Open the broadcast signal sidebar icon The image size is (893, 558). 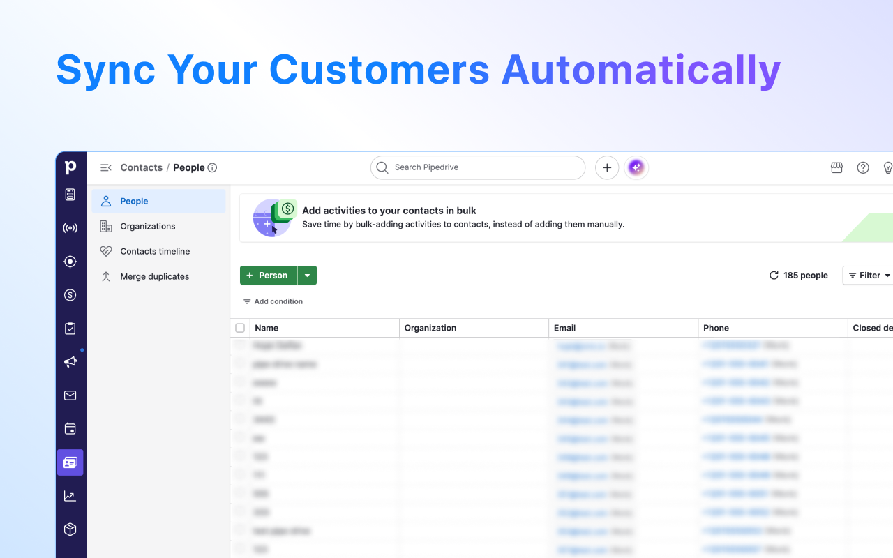(70, 228)
